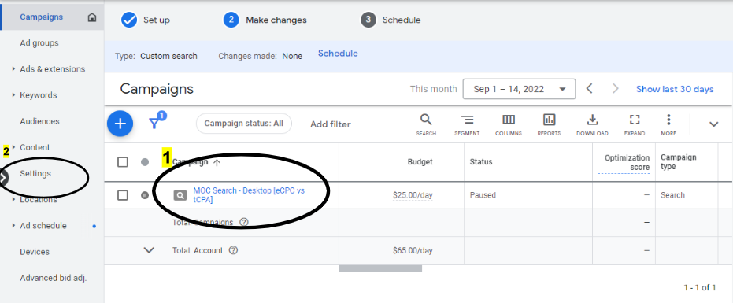Click the Campaign type column header
Viewport: 733px width, 303px height.
point(679,162)
